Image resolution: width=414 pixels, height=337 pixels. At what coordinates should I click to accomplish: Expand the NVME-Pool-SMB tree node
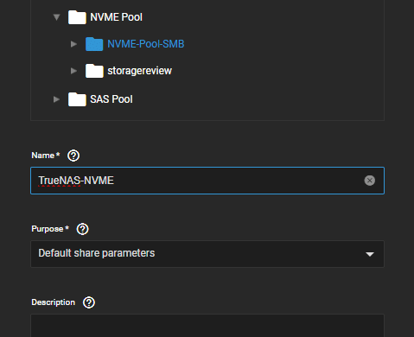pos(73,44)
